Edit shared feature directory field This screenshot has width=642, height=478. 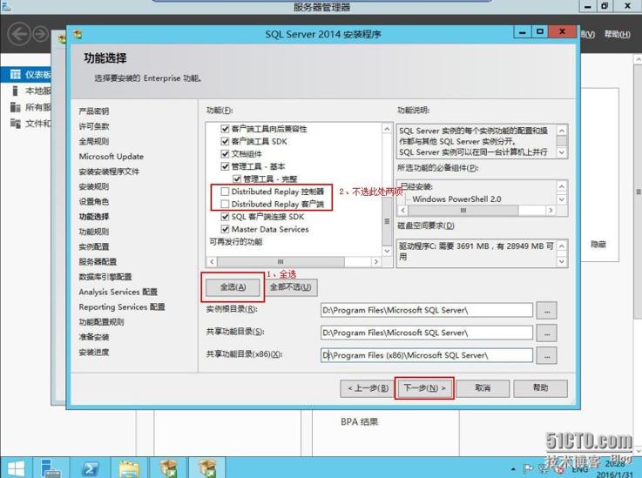pos(427,333)
